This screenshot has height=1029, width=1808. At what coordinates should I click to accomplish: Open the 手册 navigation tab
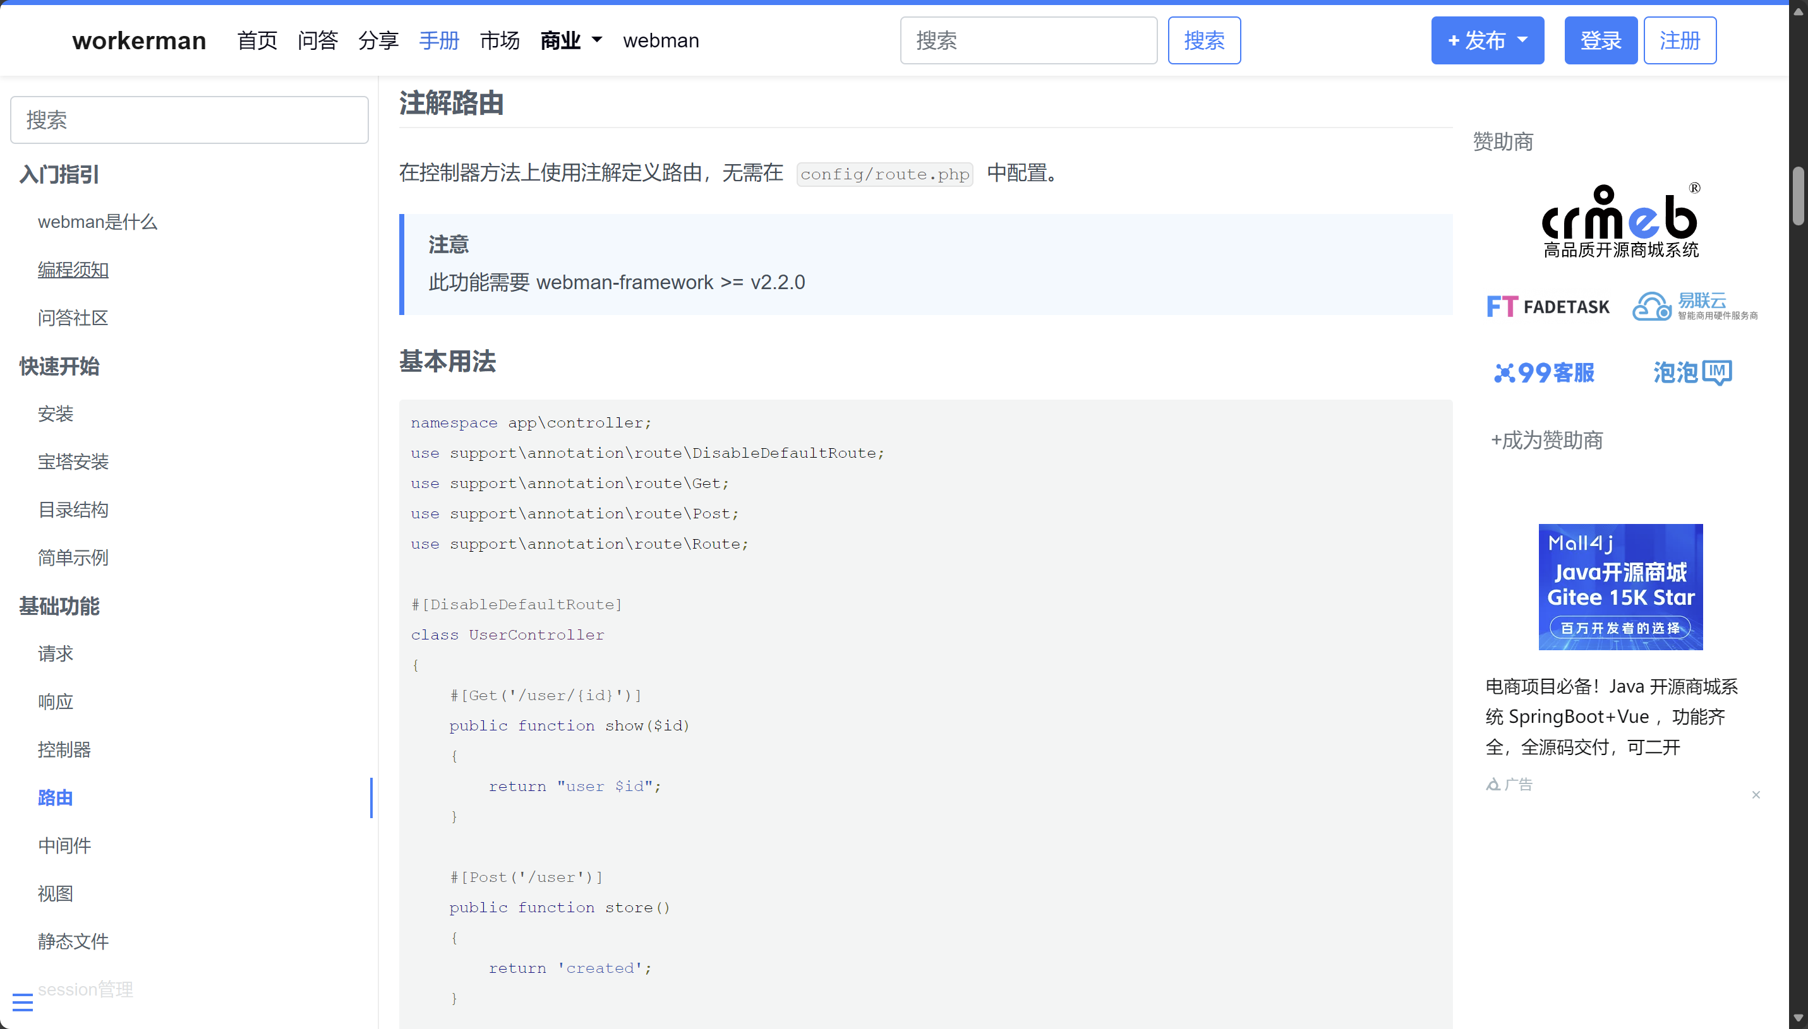click(x=439, y=40)
